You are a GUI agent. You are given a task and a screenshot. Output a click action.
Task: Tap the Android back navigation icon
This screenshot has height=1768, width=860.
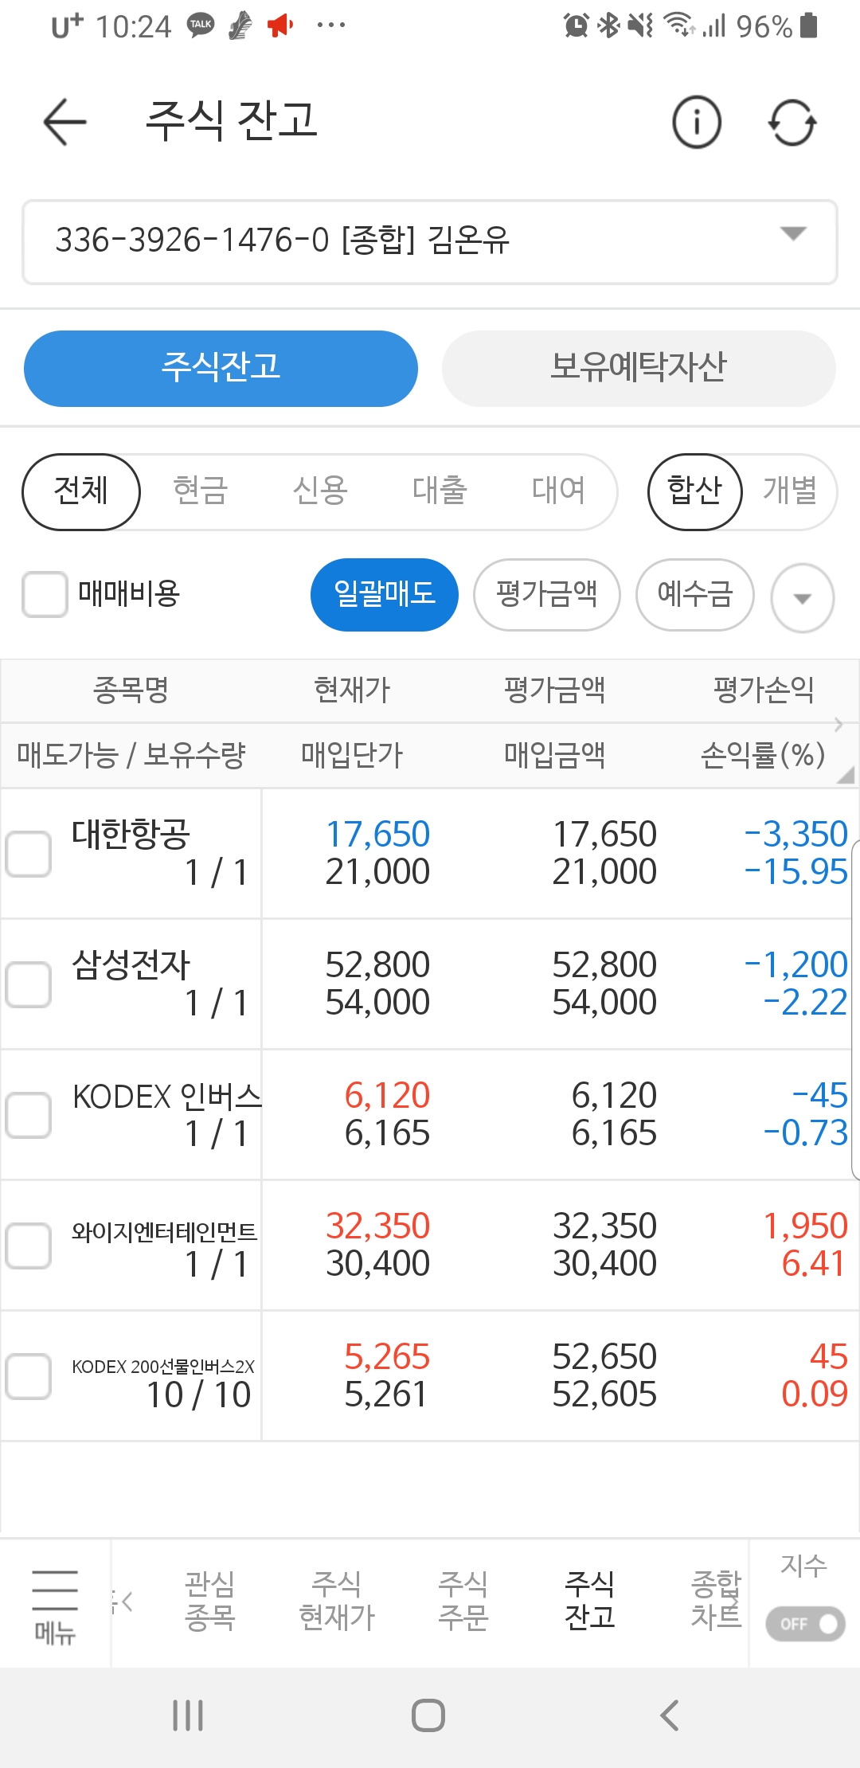coord(670,1715)
